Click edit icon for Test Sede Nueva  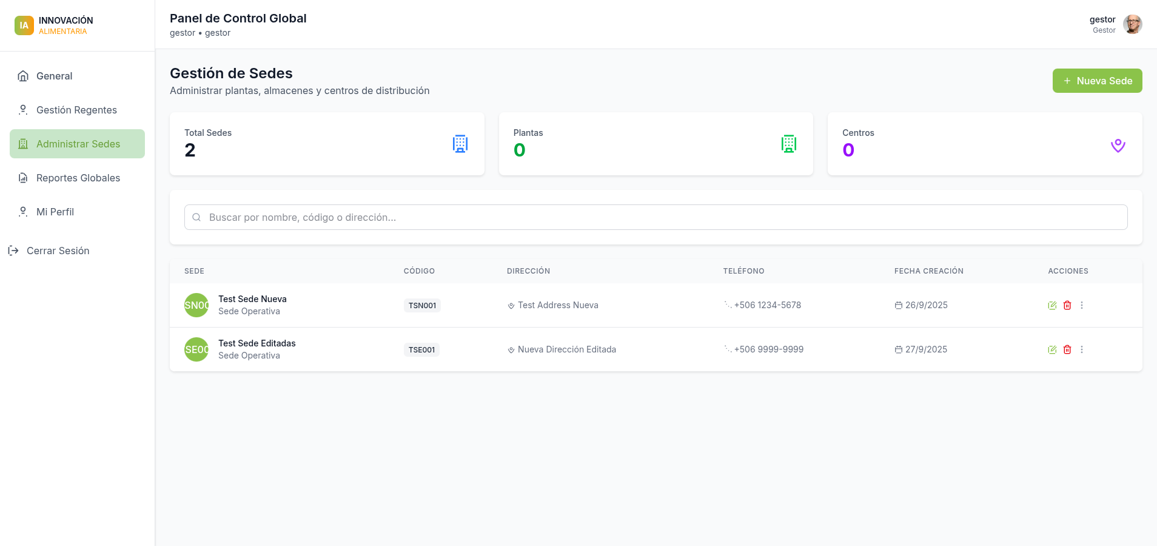(x=1052, y=305)
